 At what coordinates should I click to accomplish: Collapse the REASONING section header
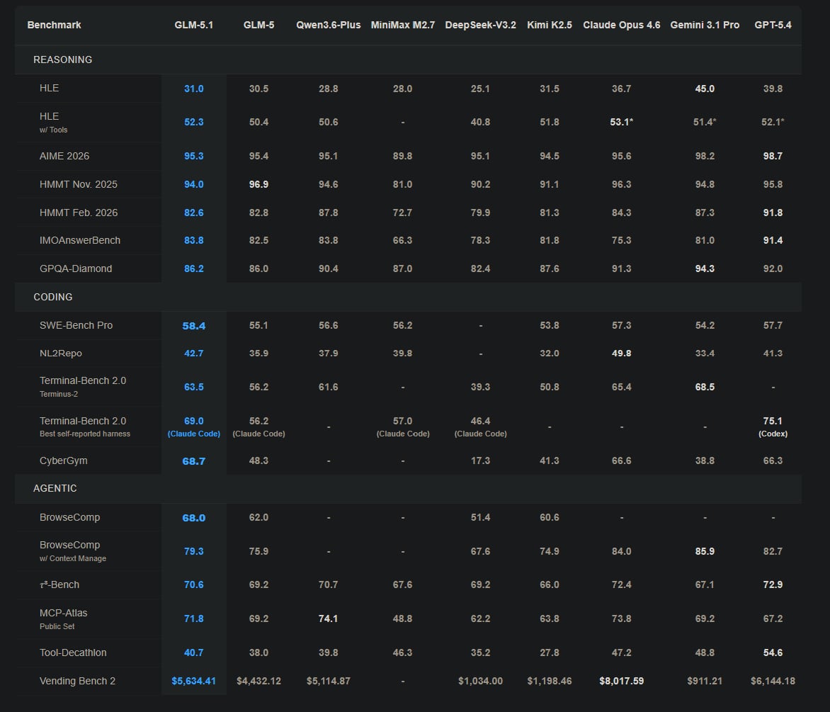pyautogui.click(x=62, y=60)
